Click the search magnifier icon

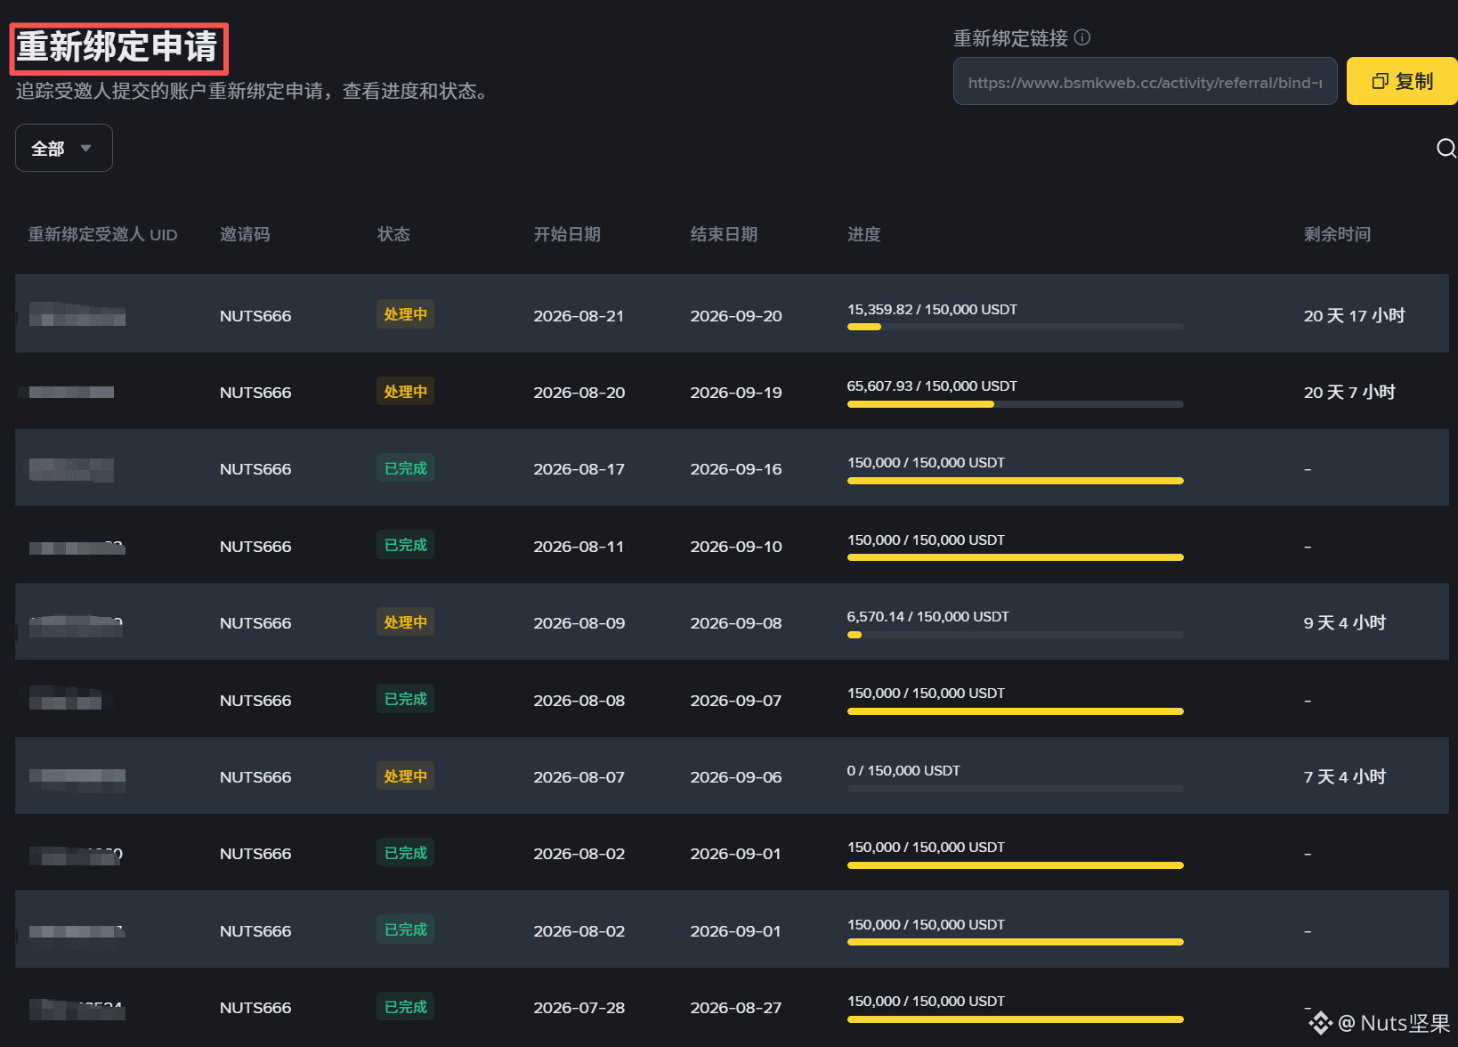[1446, 148]
